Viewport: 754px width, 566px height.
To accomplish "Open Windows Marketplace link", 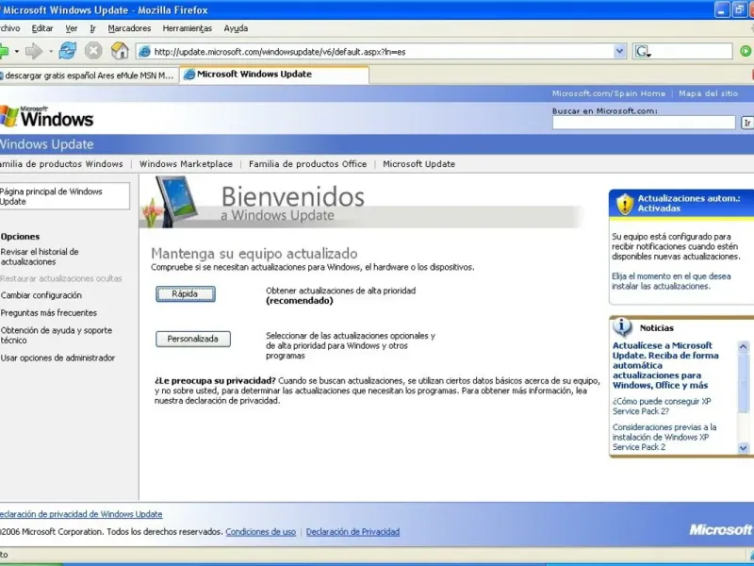I will [x=186, y=163].
